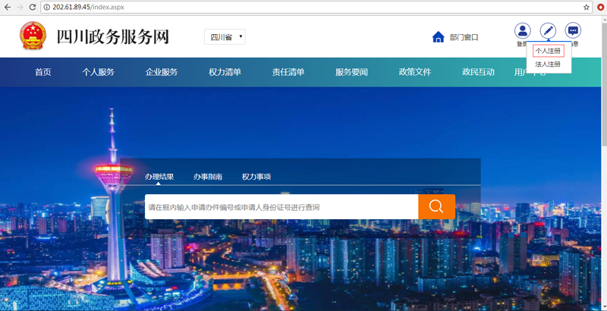Select the 办理结果 search tab
The height and width of the screenshot is (311, 607).
(x=159, y=177)
